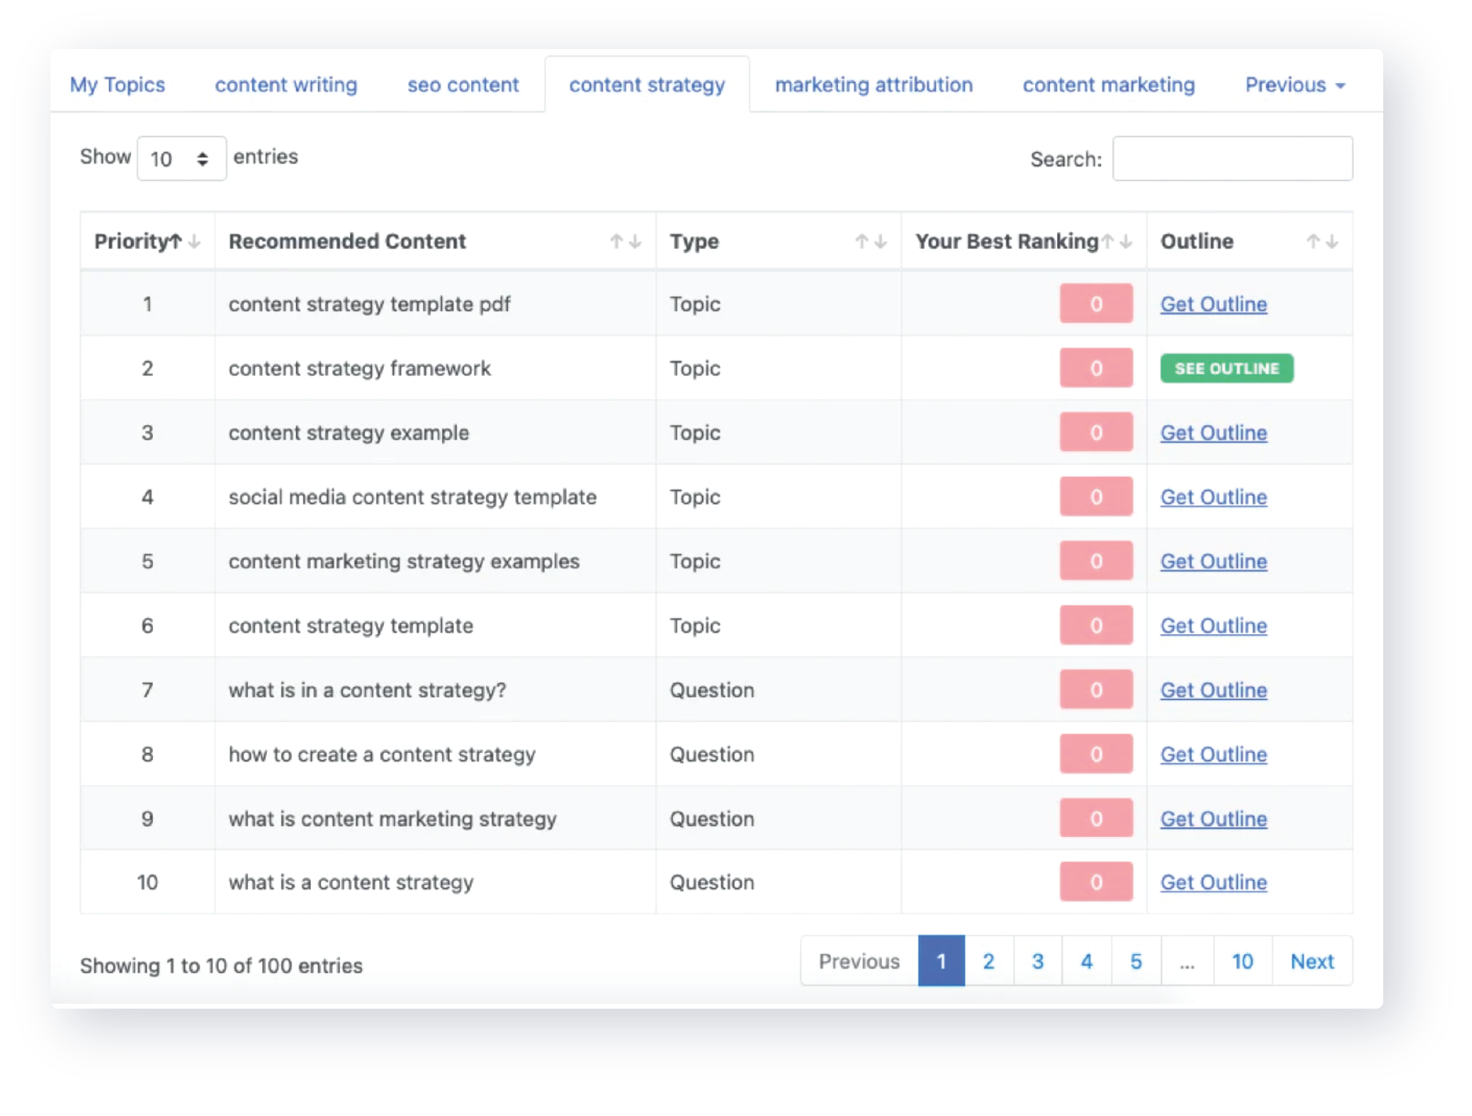Image resolution: width=1472 pixels, height=1116 pixels.
Task: Click the ranking badge for content strategy framework
Action: [1096, 368]
